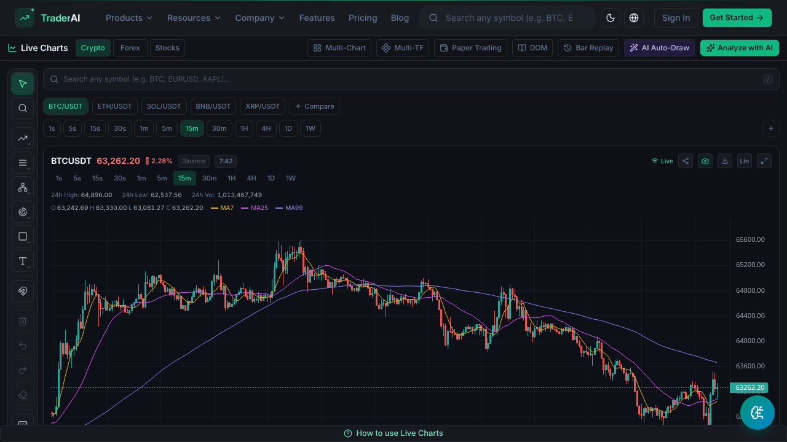Click the Sign In button
The width and height of the screenshot is (787, 442).
point(676,18)
